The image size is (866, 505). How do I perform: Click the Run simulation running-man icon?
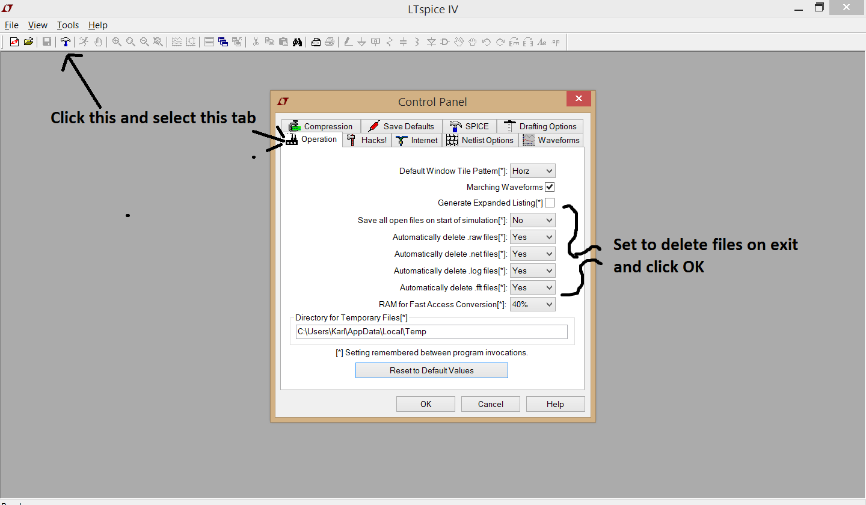click(x=84, y=41)
